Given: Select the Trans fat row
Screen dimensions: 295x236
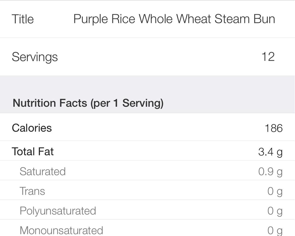Looking at the screenshot, I should pos(147,191).
